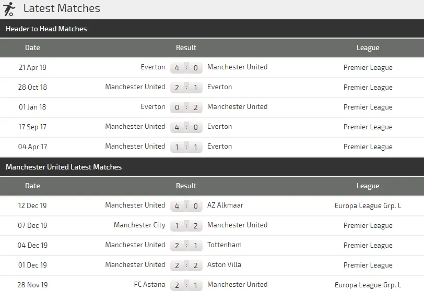This screenshot has width=424, height=291.
Task: Open the Everton 4:0 Manchester United score
Action: click(186, 68)
